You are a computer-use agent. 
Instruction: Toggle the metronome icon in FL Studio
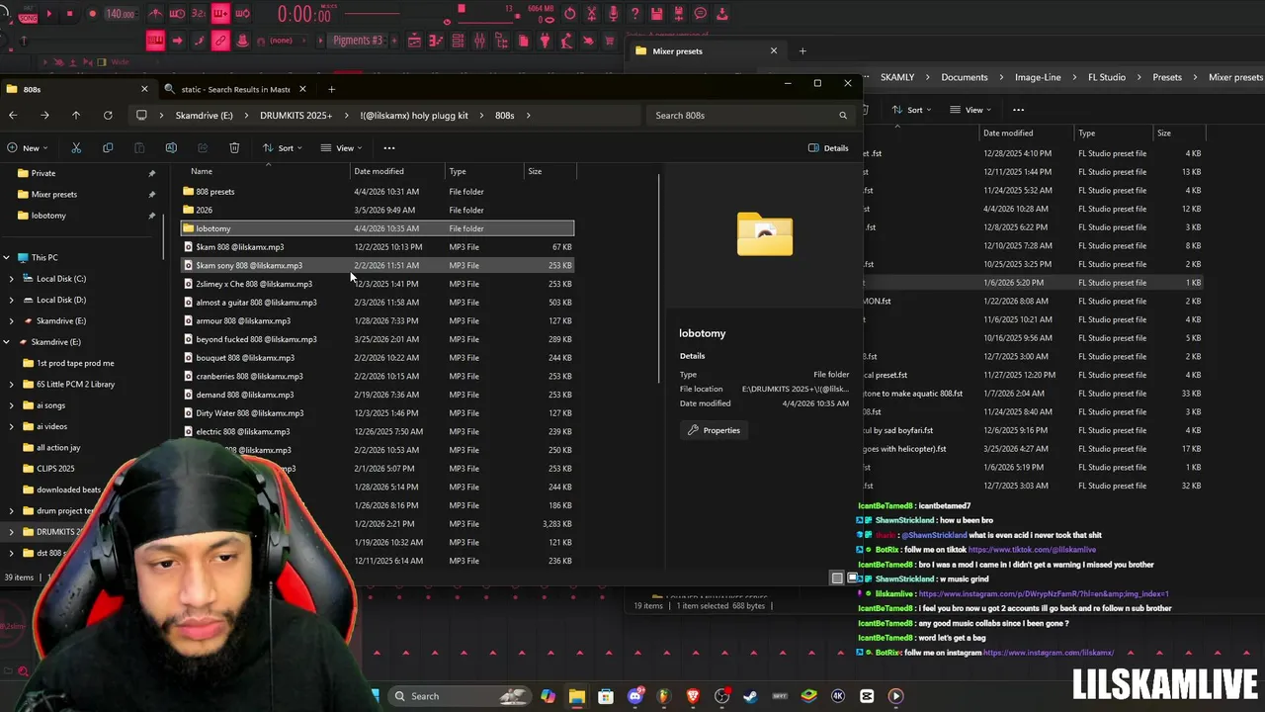(x=156, y=14)
